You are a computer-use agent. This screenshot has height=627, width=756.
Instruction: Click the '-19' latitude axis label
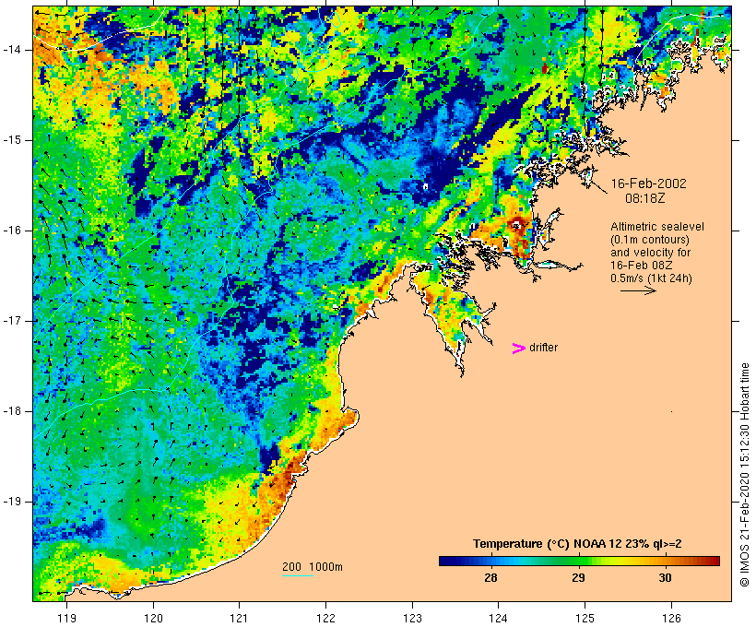pos(11,503)
